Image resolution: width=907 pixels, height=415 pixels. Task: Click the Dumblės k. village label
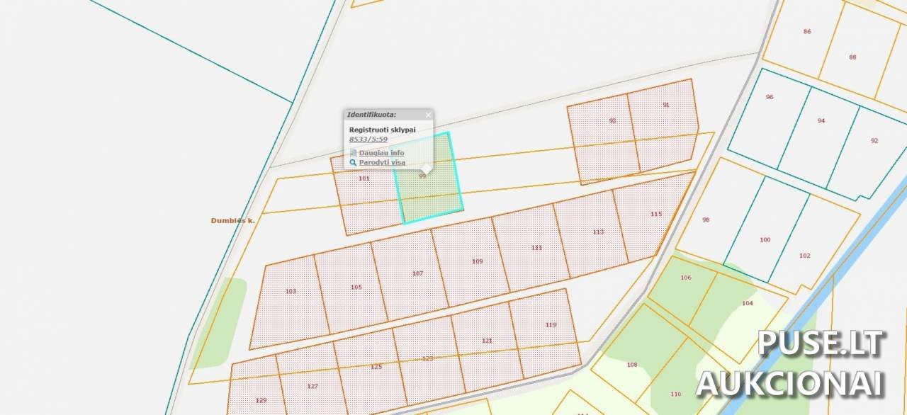pyautogui.click(x=232, y=221)
